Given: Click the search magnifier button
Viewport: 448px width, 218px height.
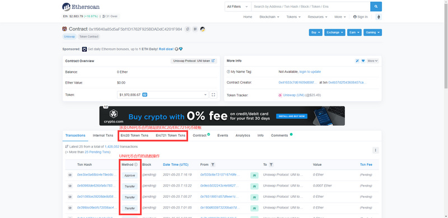Looking at the screenshot, I should (376, 7).
